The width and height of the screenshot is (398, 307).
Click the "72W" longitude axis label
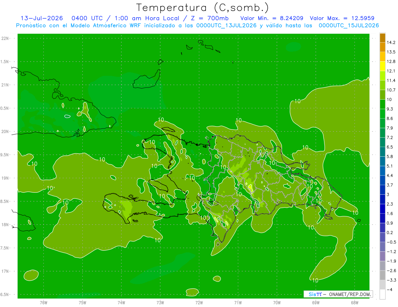pyautogui.click(x=199, y=302)
